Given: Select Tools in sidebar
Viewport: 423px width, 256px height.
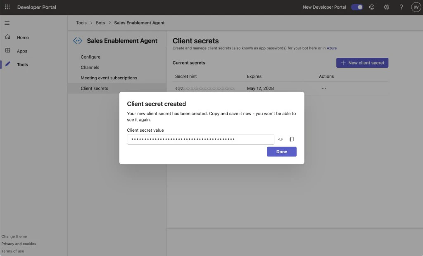Looking at the screenshot, I should click(22, 64).
